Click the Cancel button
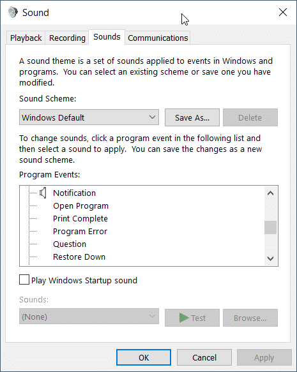Viewport: 297px width, 372px height. click(x=204, y=357)
